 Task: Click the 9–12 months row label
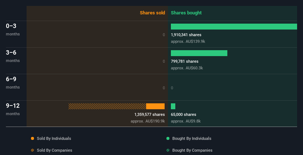coord(13,109)
